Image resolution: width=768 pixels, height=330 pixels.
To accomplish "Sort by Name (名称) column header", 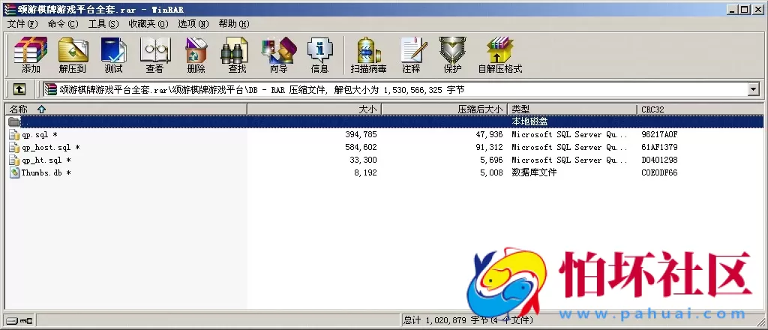I will pyautogui.click(x=126, y=109).
